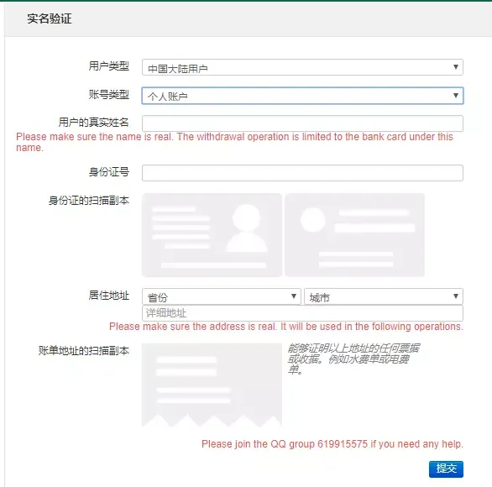Open the 用户类型 dropdown showing 中国大陆用户
The image size is (492, 487).
[x=302, y=67]
